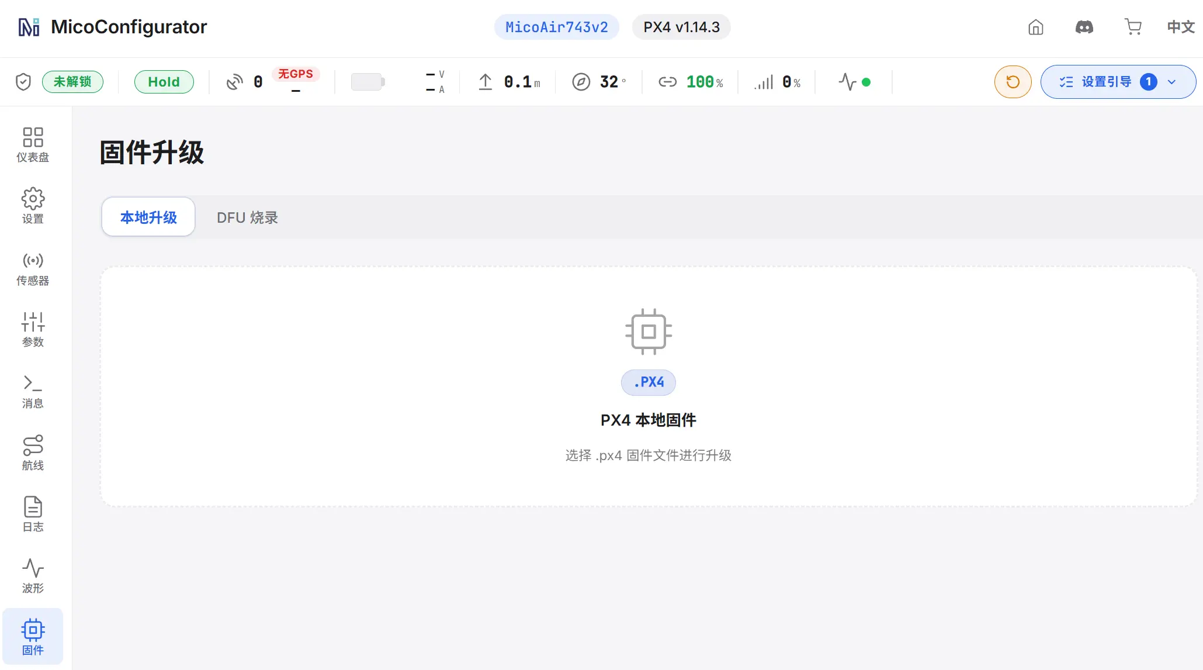Viewport: 1203px width, 670px height.
Task: Open 日志 logs in sidebar
Action: pyautogui.click(x=33, y=514)
